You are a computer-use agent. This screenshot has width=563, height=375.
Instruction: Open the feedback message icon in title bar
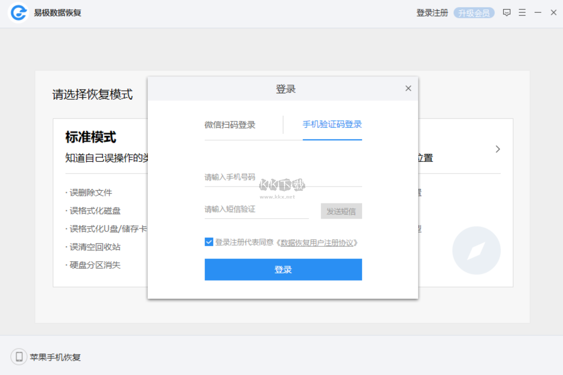[507, 12]
